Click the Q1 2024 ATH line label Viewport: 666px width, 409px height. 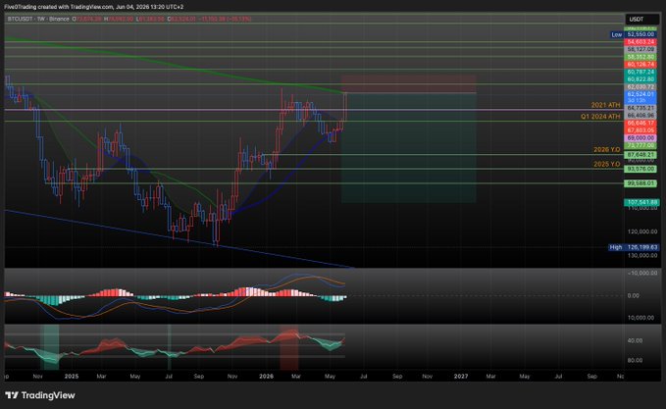[x=600, y=117]
